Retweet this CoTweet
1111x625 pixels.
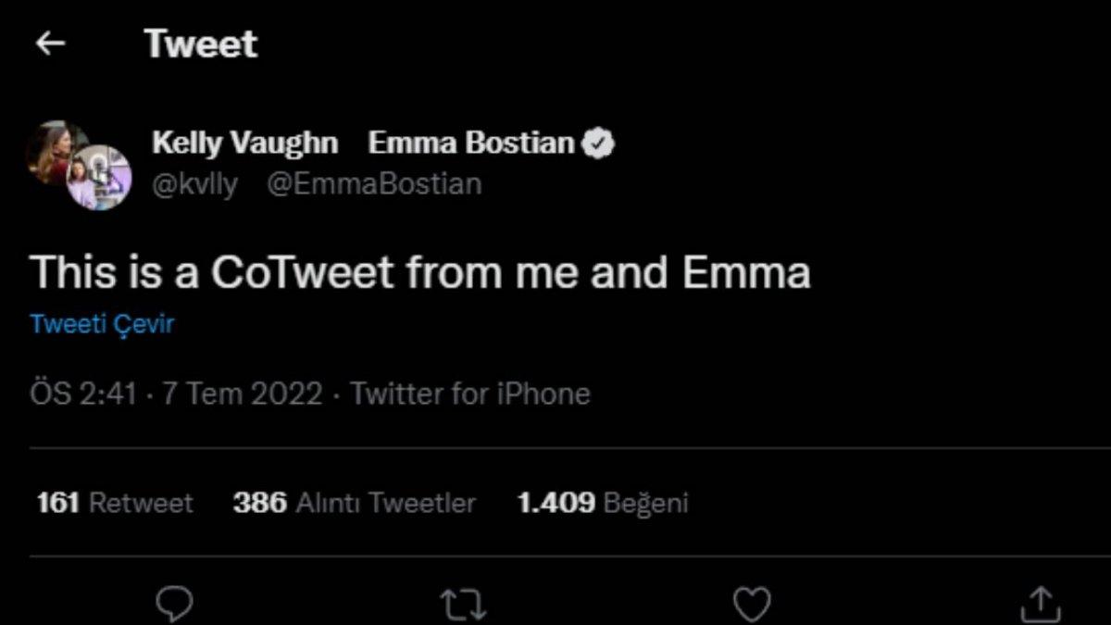coord(461,604)
